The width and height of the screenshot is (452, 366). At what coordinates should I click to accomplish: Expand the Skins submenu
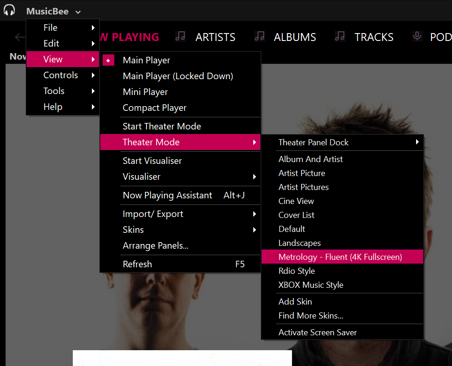(x=180, y=230)
